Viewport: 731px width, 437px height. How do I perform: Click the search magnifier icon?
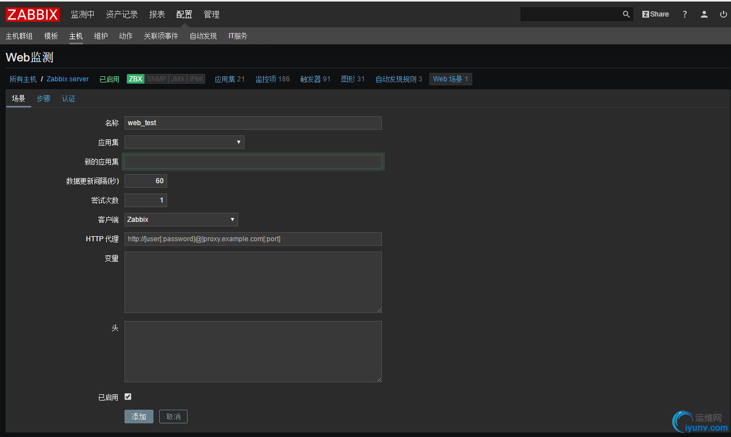click(x=626, y=14)
